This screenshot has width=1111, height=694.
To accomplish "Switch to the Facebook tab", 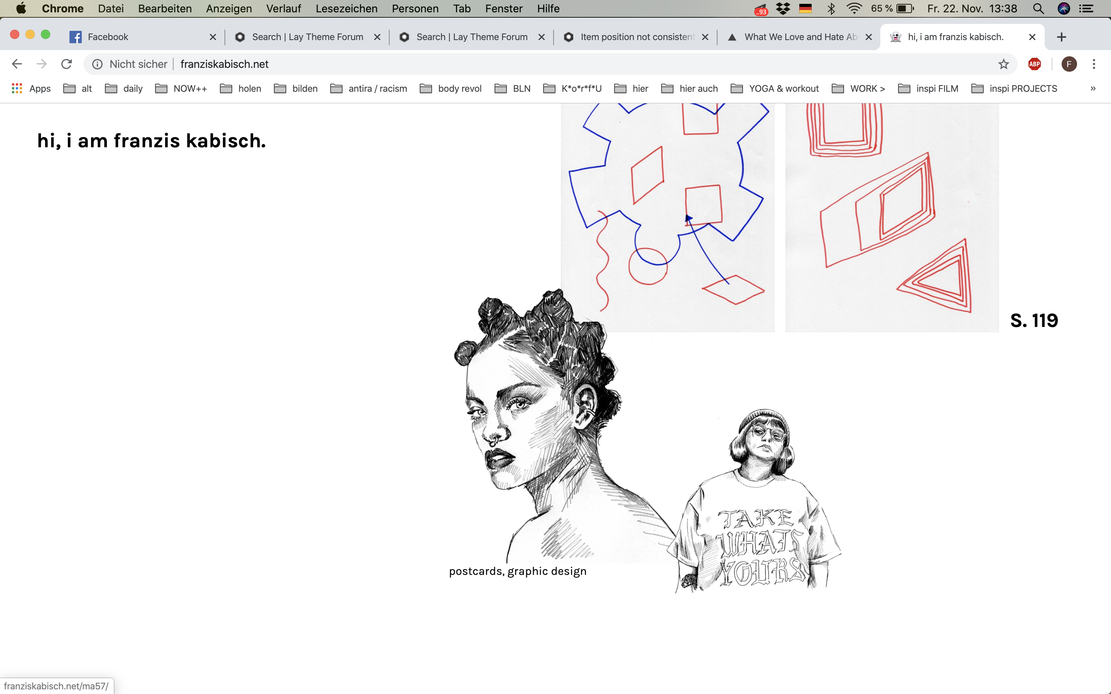I will tap(108, 37).
